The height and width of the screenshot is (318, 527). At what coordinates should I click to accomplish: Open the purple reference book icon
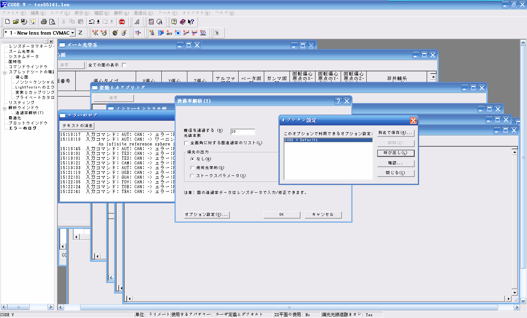(x=183, y=22)
